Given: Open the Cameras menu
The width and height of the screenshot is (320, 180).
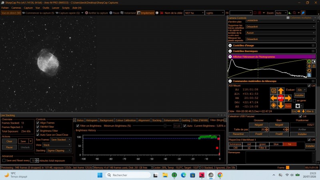Looking at the screenshot, I should click(x=16, y=8).
